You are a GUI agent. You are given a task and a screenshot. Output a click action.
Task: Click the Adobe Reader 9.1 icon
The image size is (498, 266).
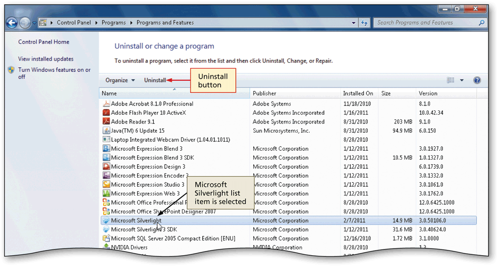[106, 122]
